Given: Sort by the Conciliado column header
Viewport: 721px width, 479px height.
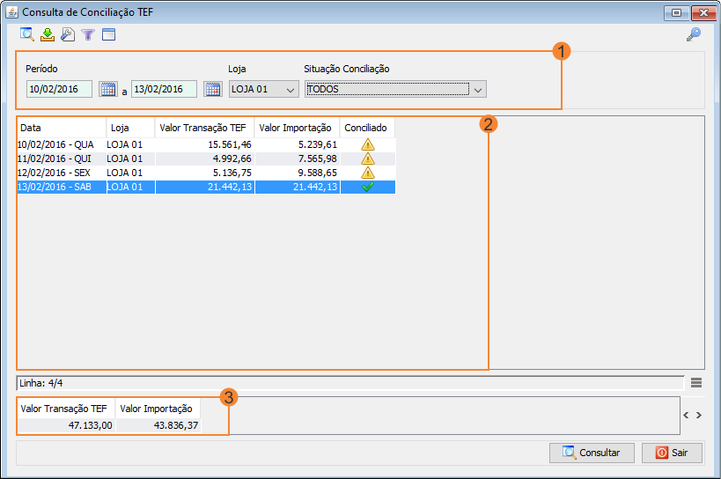Looking at the screenshot, I should click(x=367, y=128).
